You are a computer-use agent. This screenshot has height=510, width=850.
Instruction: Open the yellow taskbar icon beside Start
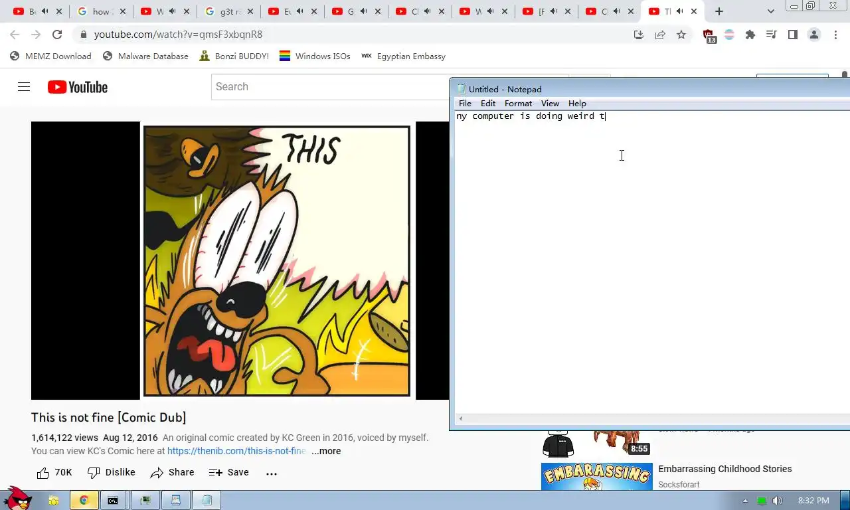point(53,500)
